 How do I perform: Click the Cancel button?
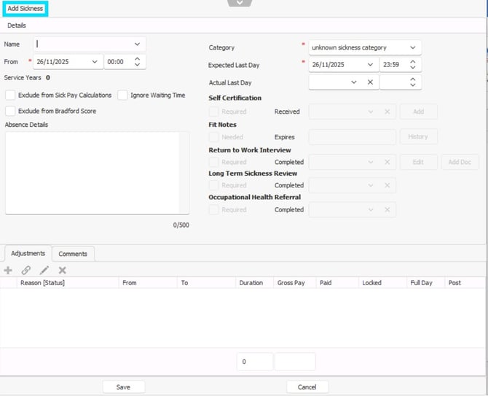point(307,387)
